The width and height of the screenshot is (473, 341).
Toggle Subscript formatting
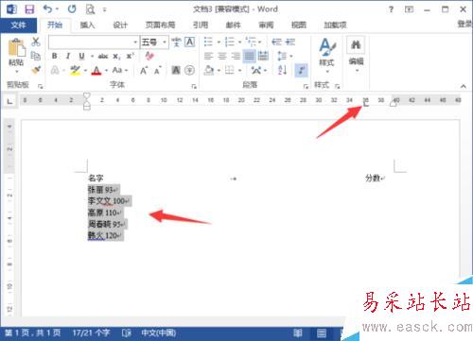pyautogui.click(x=116, y=57)
